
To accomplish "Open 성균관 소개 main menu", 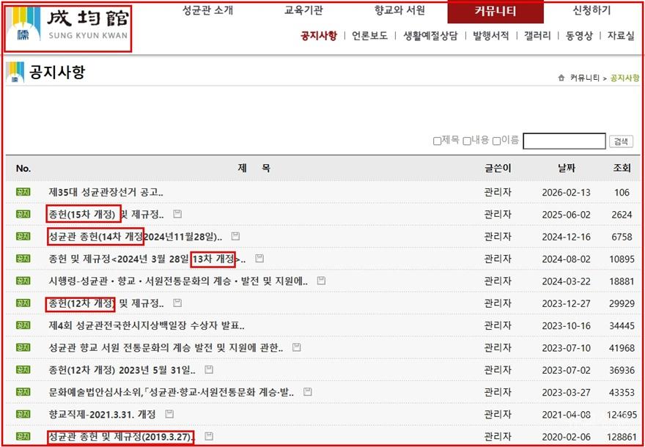I will (x=207, y=11).
